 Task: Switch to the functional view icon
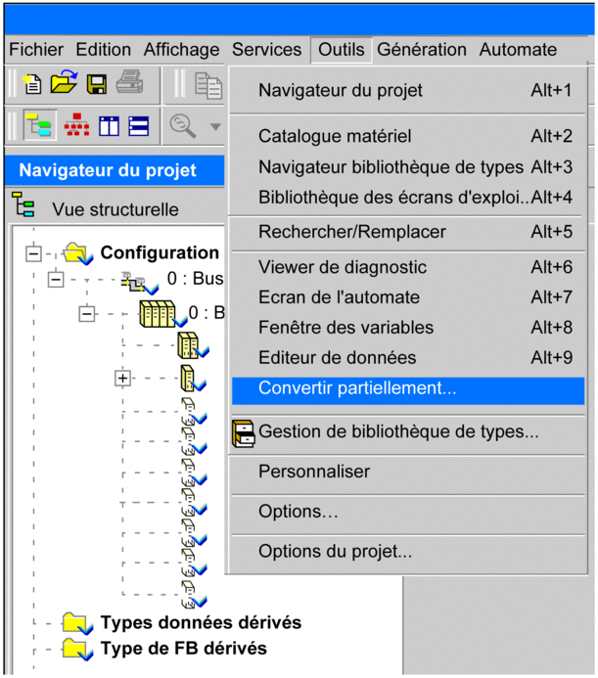74,125
